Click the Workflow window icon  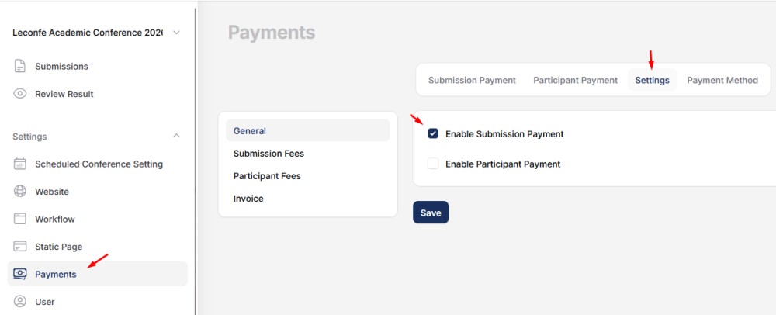coord(20,220)
